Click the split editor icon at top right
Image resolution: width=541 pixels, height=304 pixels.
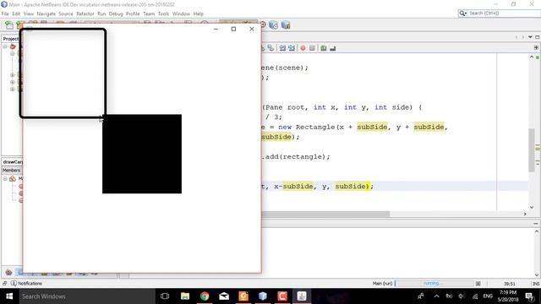pos(536,47)
